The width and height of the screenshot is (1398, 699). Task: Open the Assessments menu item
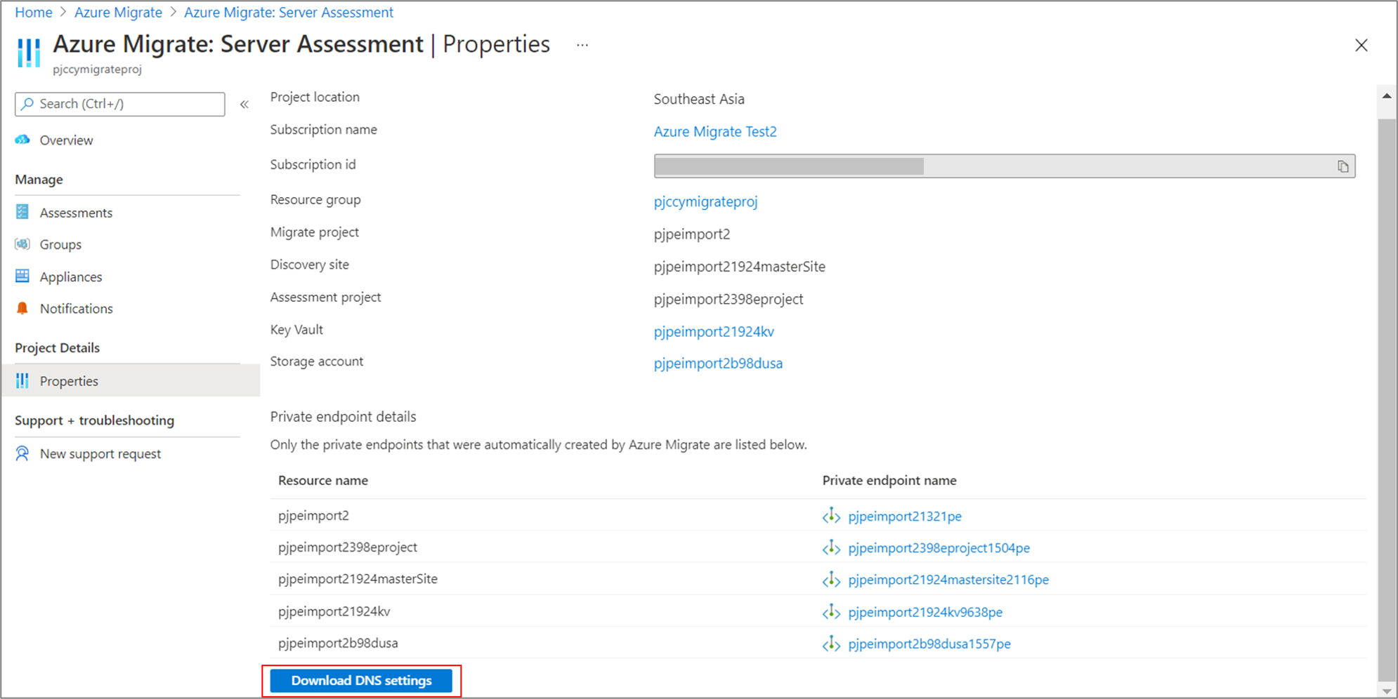click(76, 213)
